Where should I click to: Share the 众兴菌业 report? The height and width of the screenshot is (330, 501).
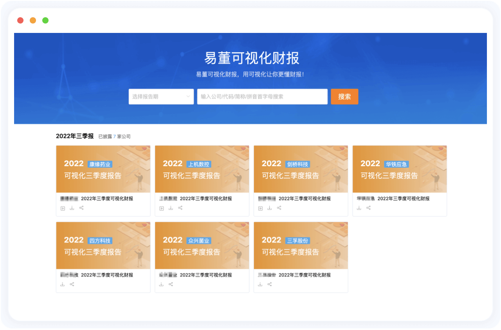171,285
